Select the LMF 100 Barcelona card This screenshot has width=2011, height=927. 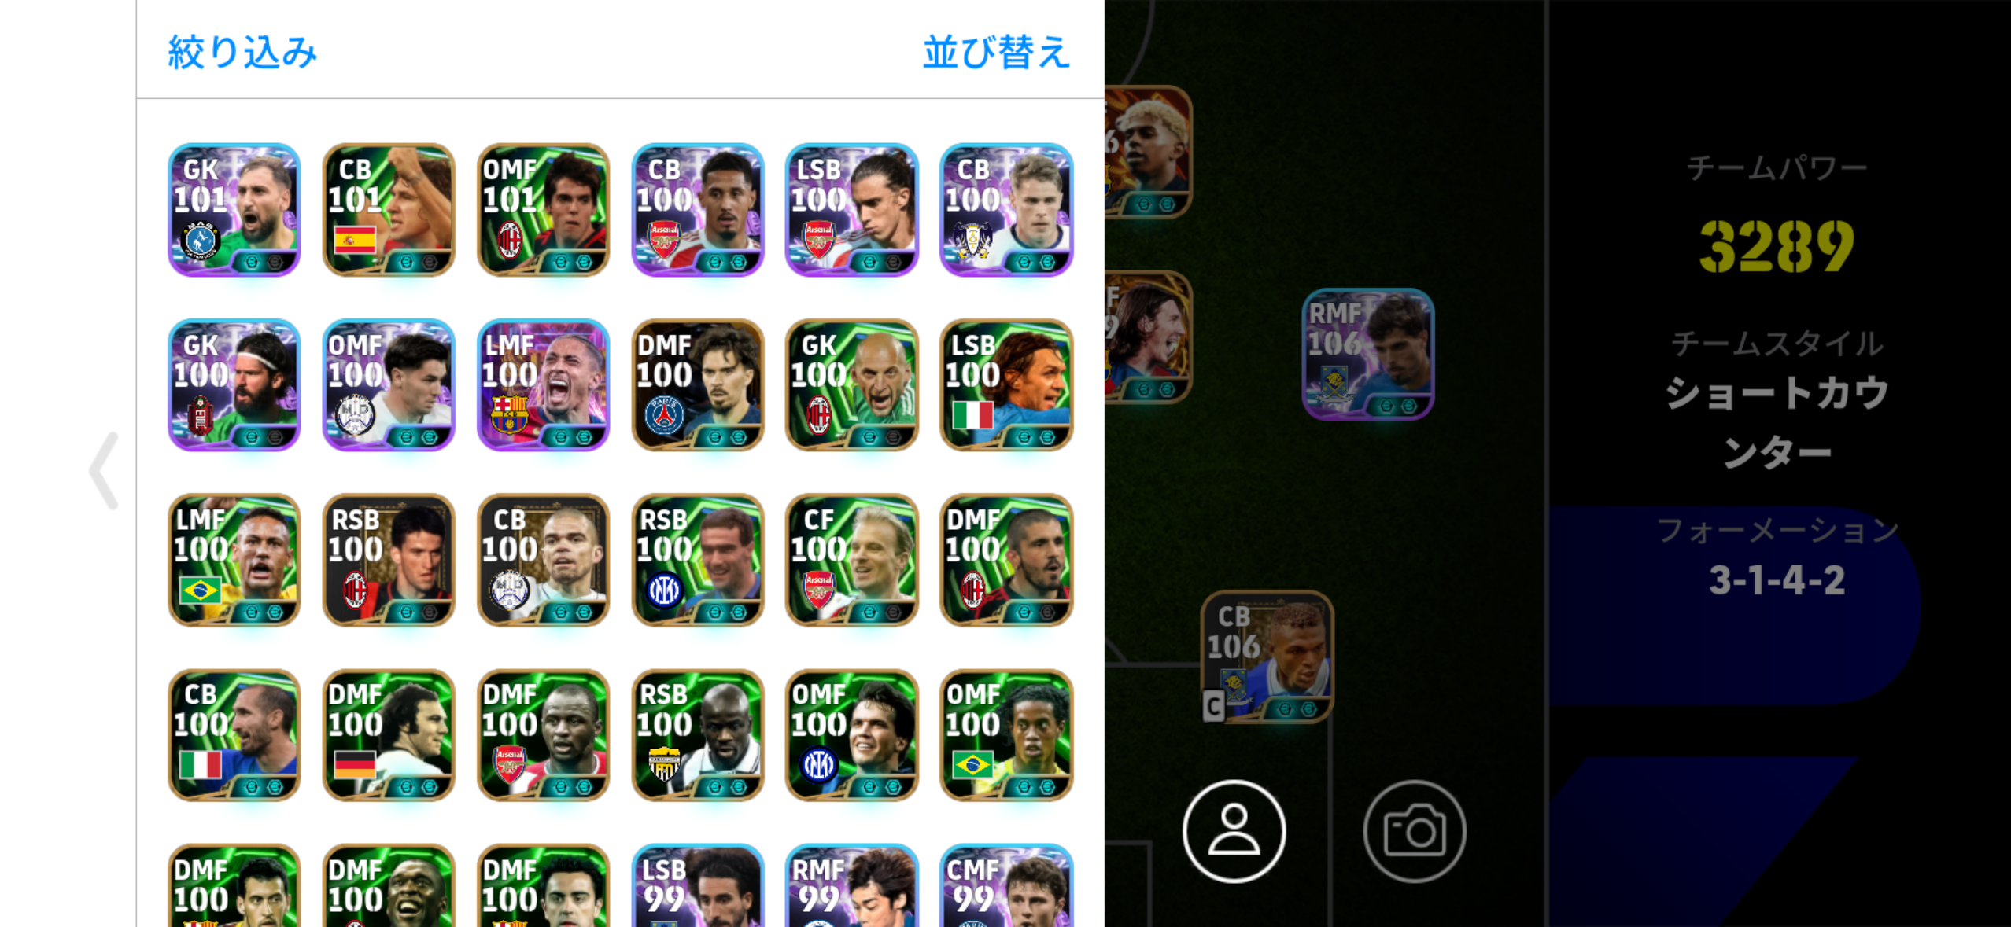click(x=543, y=385)
